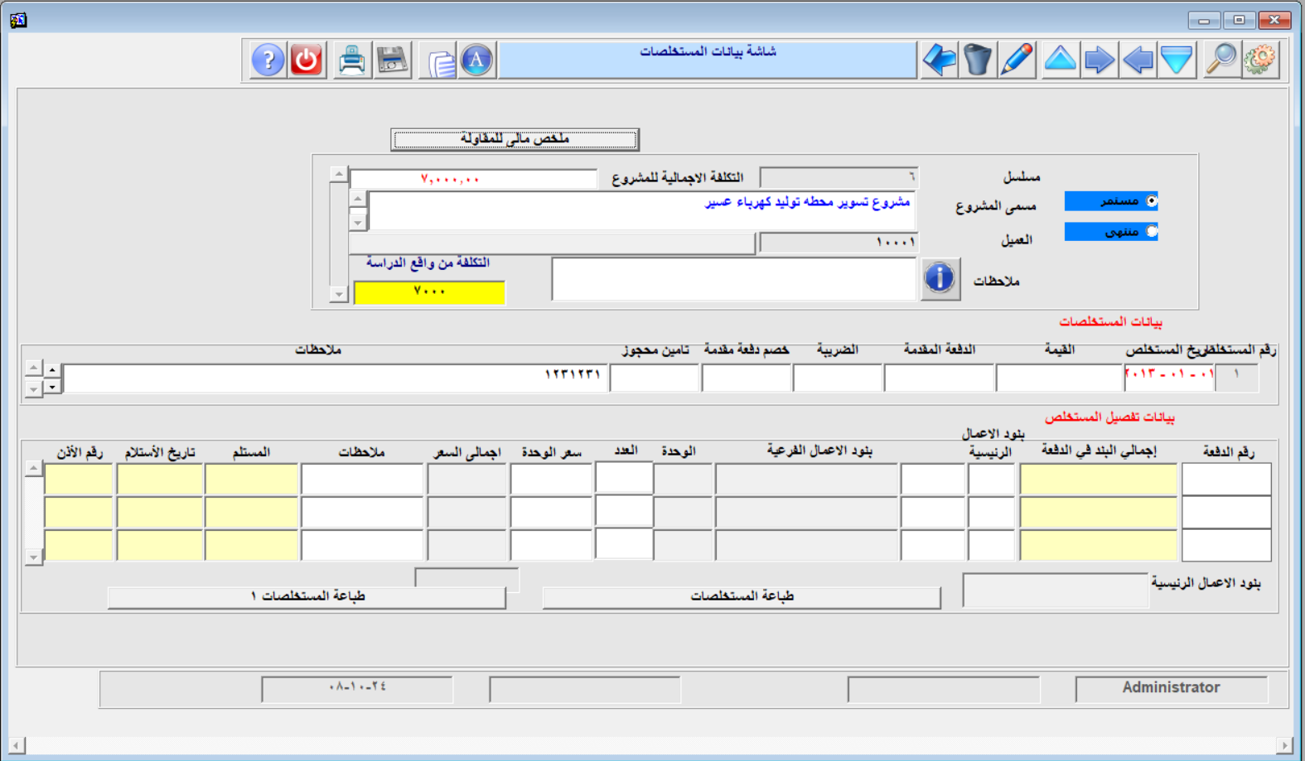Click the trash bin delete icon
Screen dimensions: 1305x761
pos(978,60)
